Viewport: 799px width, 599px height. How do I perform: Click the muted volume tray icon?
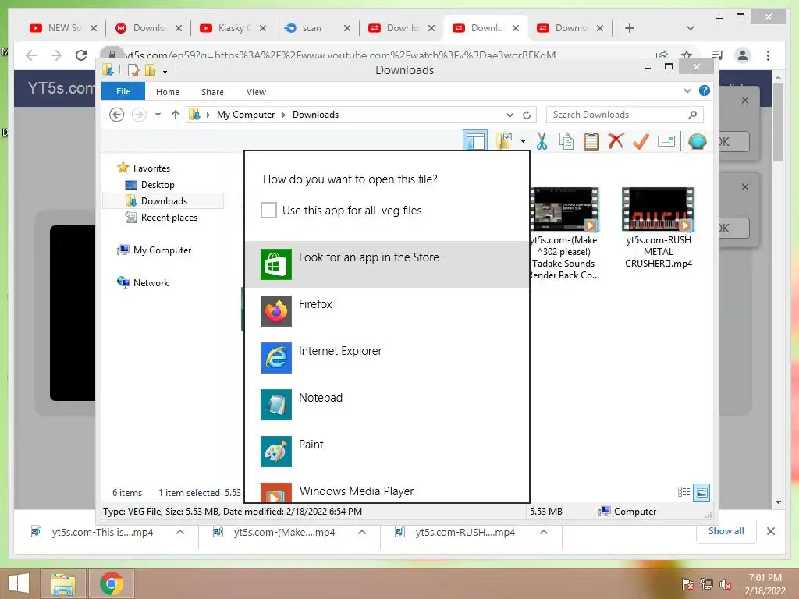click(726, 584)
